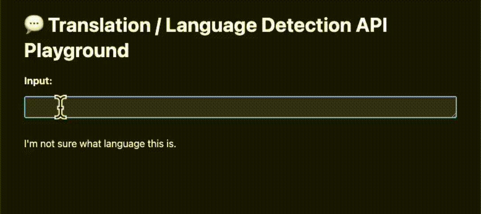Click the I-beam cursor inside the input box
481x214 pixels.
(61, 107)
